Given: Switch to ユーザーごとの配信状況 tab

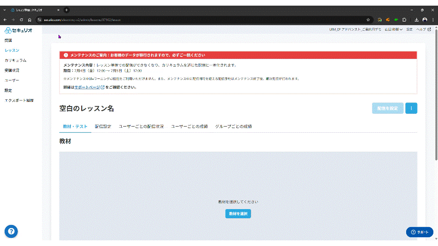Looking at the screenshot, I should (141, 127).
